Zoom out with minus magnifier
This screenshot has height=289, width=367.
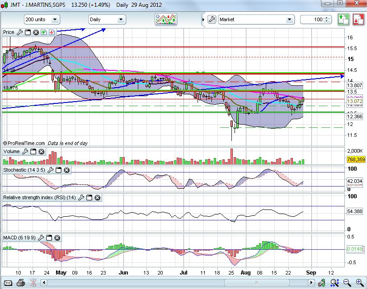(x=347, y=283)
